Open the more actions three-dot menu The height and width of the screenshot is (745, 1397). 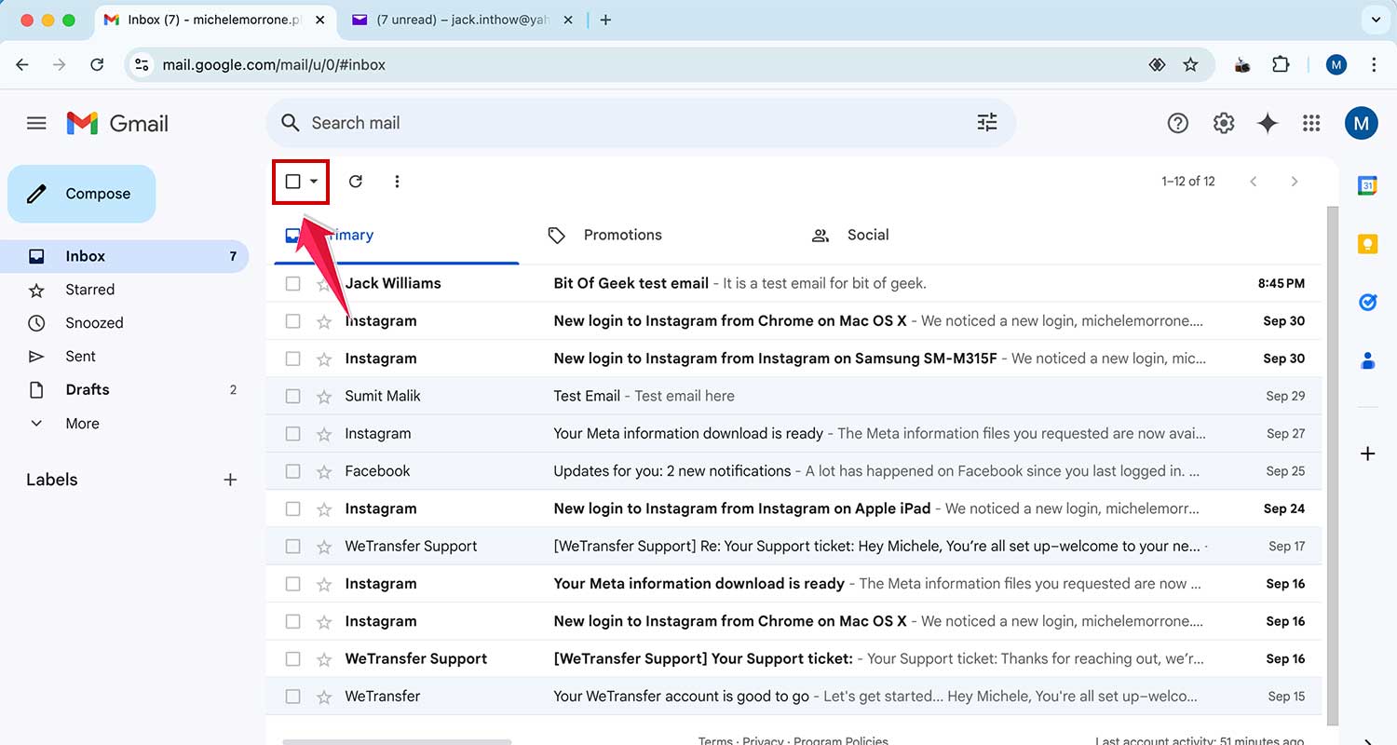[x=398, y=181]
